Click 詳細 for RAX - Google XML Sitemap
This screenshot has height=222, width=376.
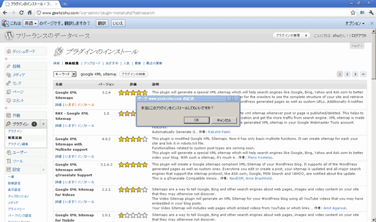click(x=58, y=126)
